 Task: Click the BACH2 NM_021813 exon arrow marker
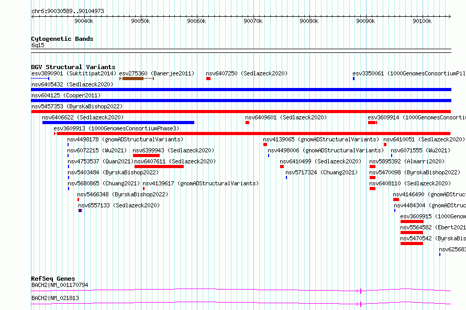tap(359, 304)
